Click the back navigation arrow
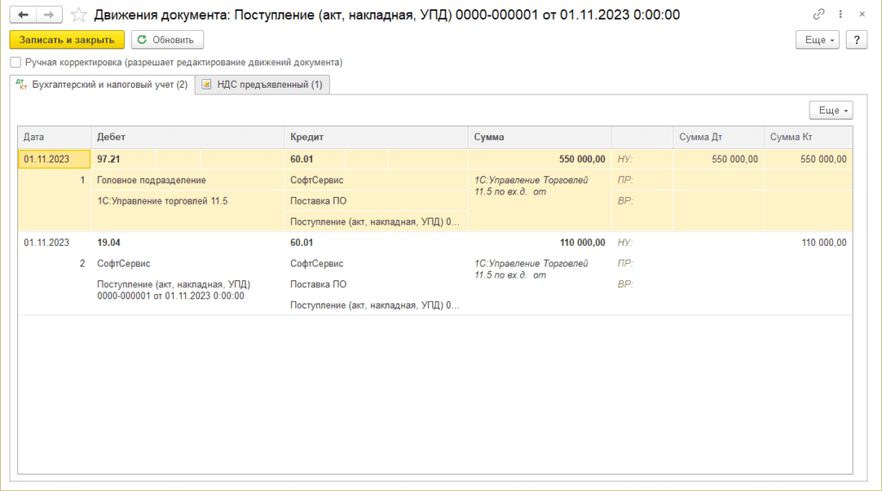The width and height of the screenshot is (882, 491). point(23,15)
